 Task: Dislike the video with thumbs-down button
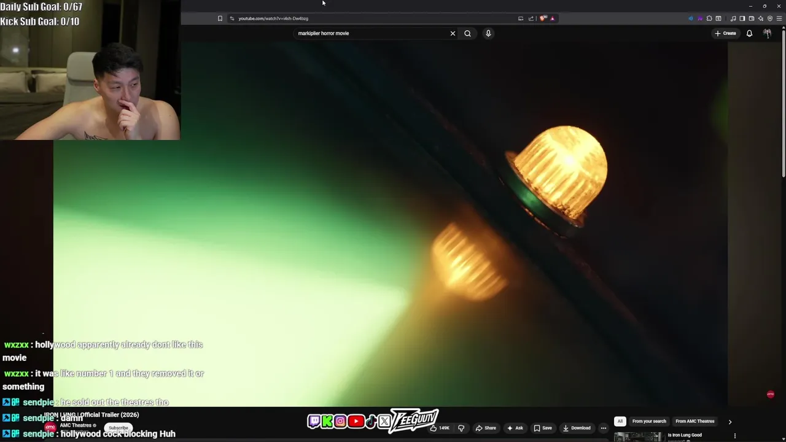tap(461, 428)
